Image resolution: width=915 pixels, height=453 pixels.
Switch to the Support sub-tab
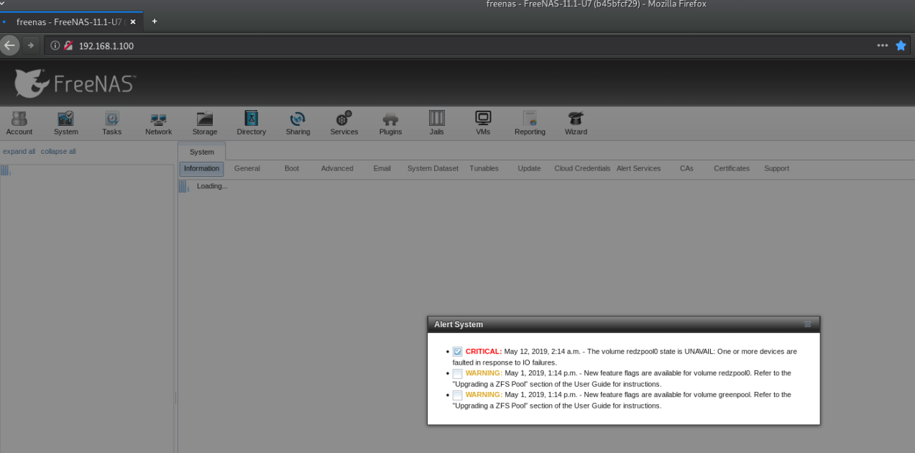[776, 168]
